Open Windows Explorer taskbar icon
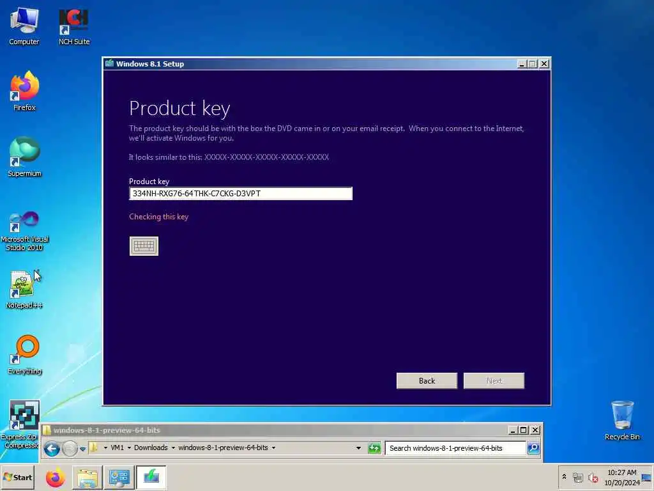This screenshot has height=491, width=654. coord(87,478)
